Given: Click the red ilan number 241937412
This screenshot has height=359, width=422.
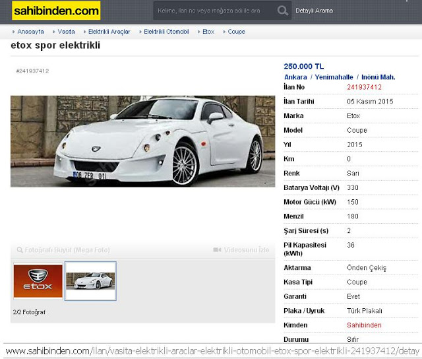Looking at the screenshot, I should [x=364, y=87].
